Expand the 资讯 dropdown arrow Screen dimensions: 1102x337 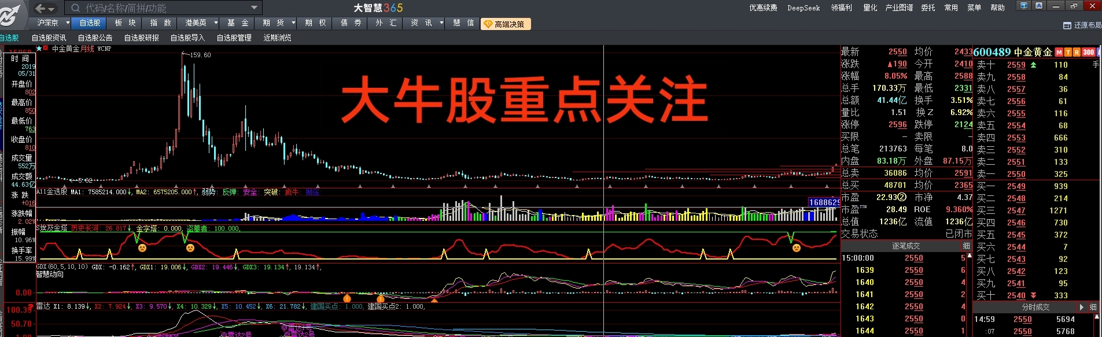coord(441,23)
